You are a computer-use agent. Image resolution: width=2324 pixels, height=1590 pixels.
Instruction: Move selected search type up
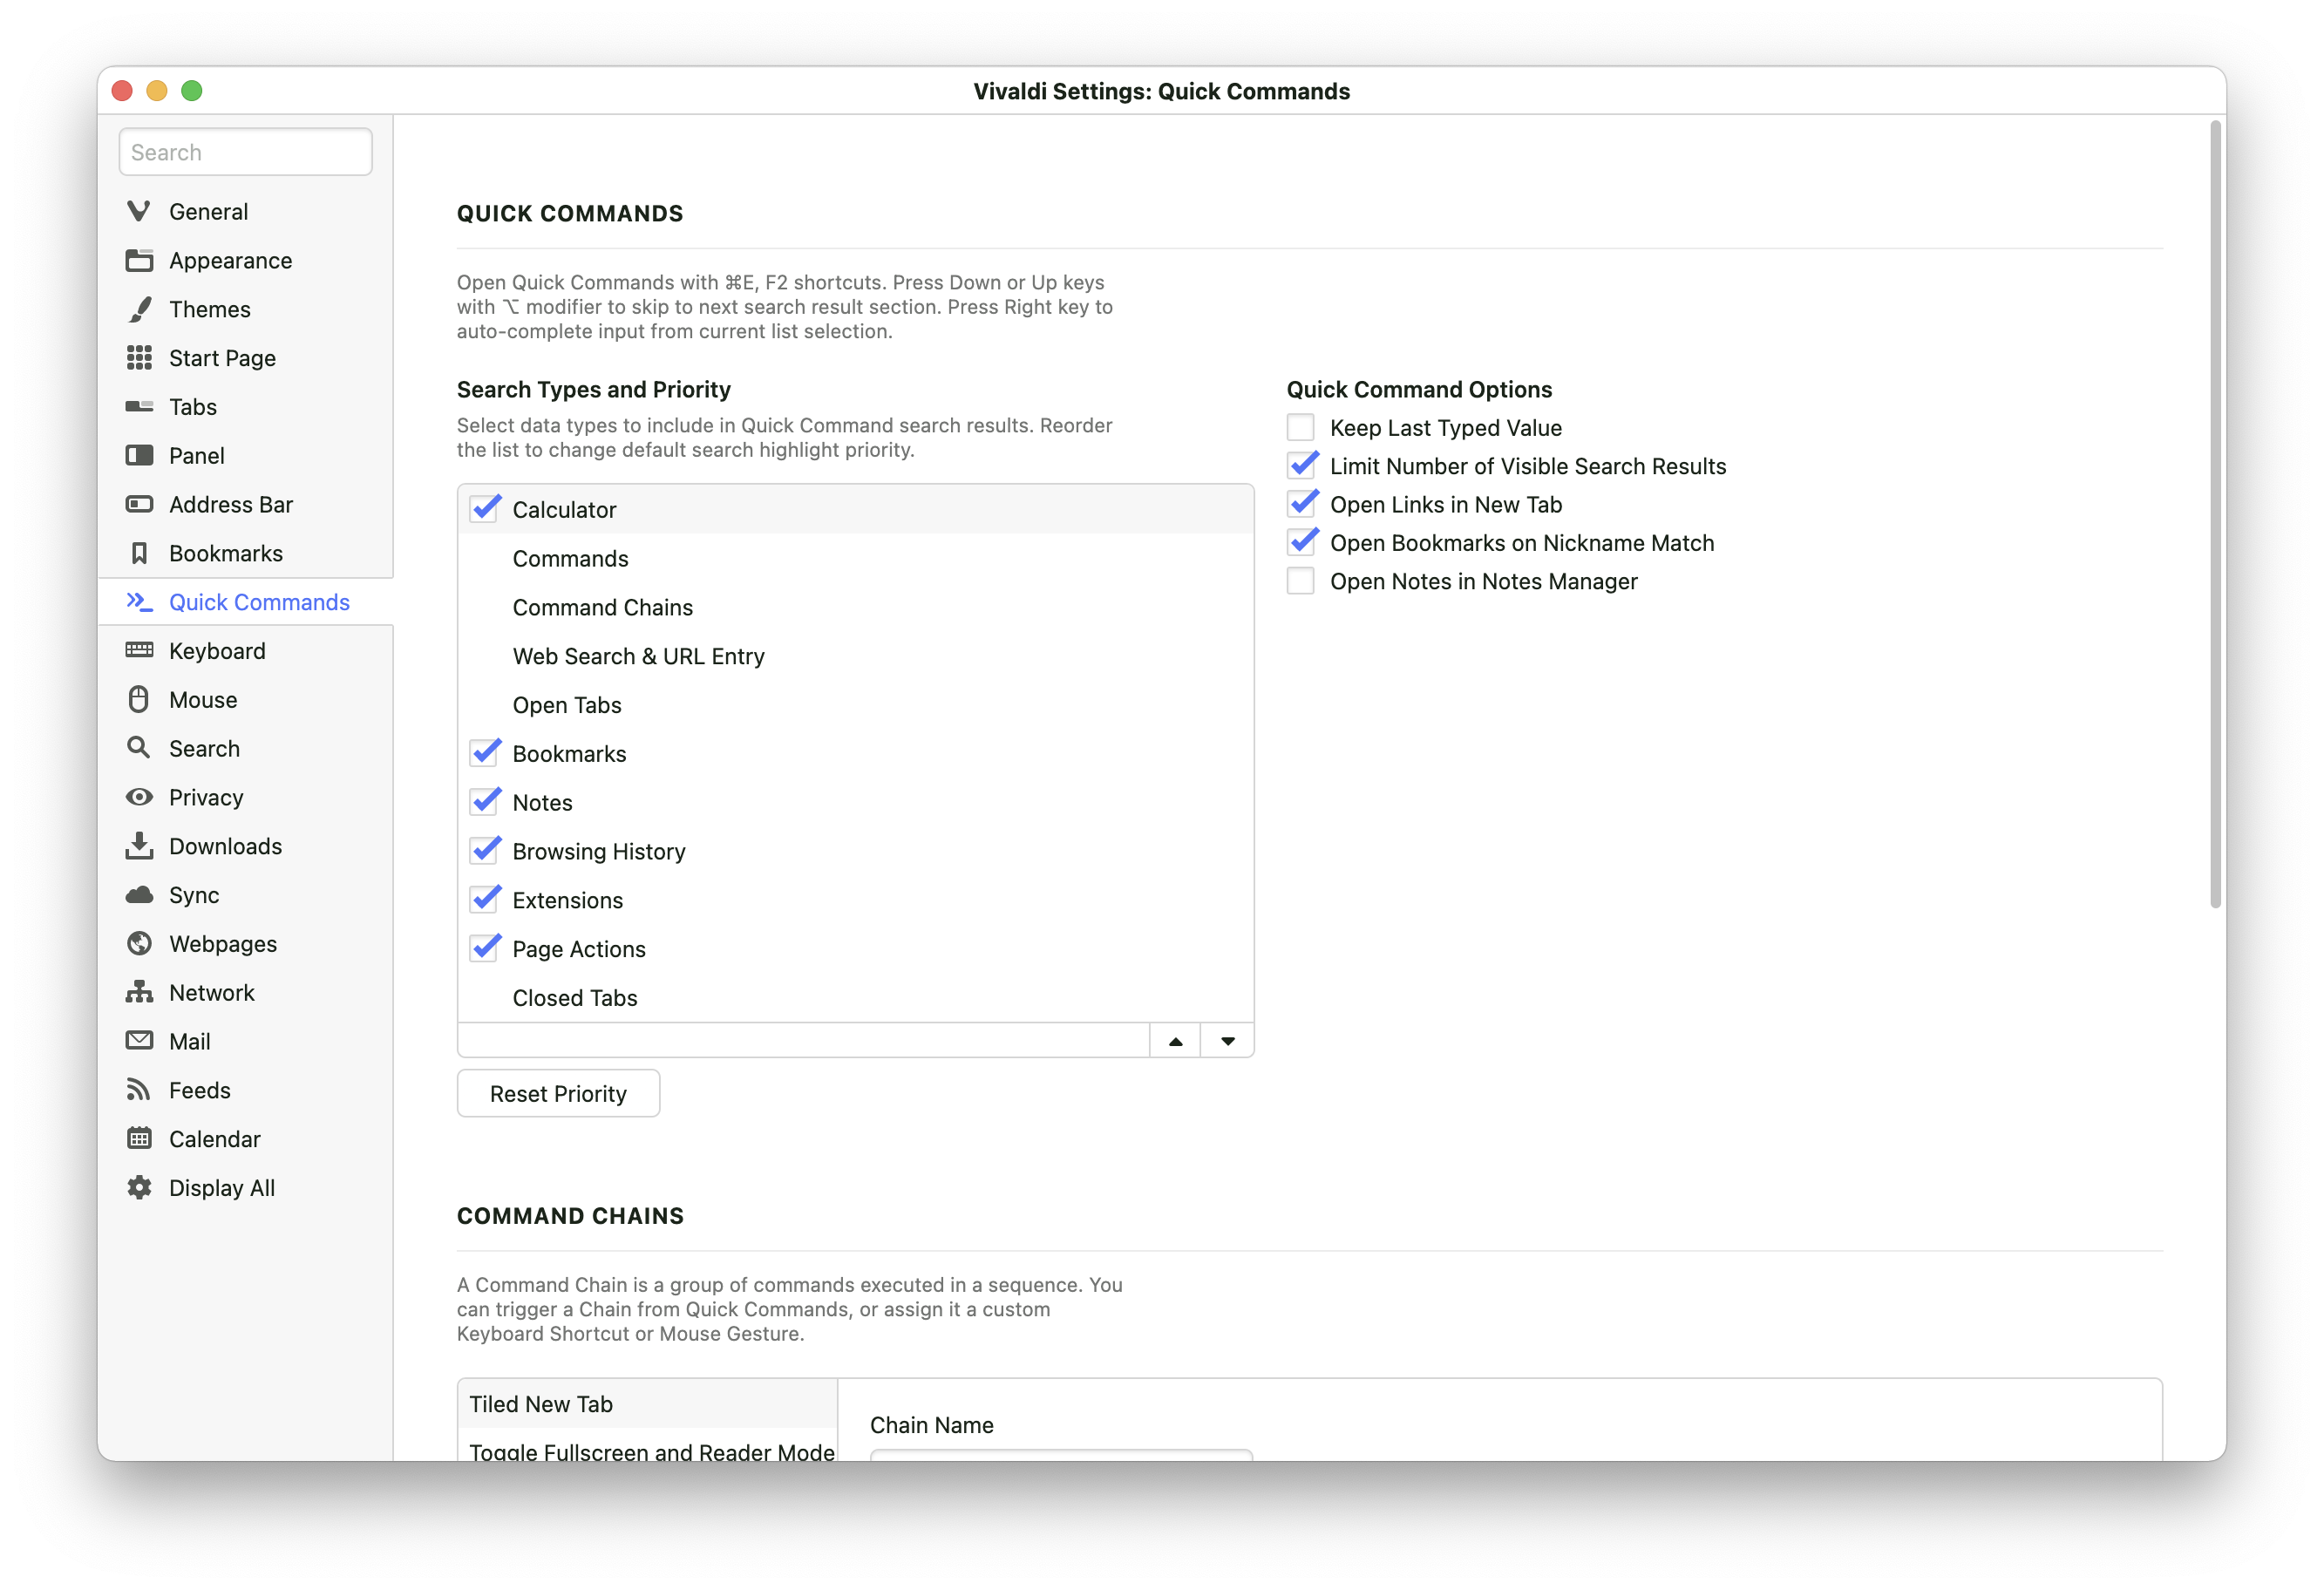[1175, 1041]
